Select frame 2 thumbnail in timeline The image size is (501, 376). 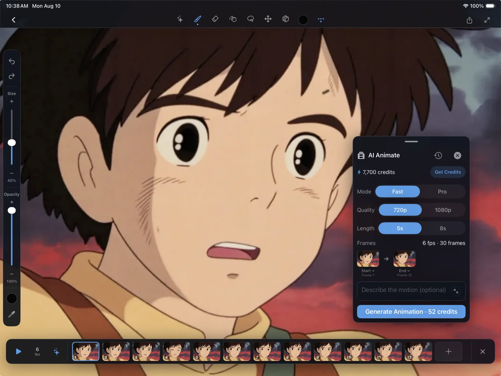coord(116,351)
